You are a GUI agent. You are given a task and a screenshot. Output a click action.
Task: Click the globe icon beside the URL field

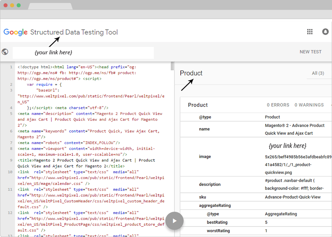(x=5, y=52)
